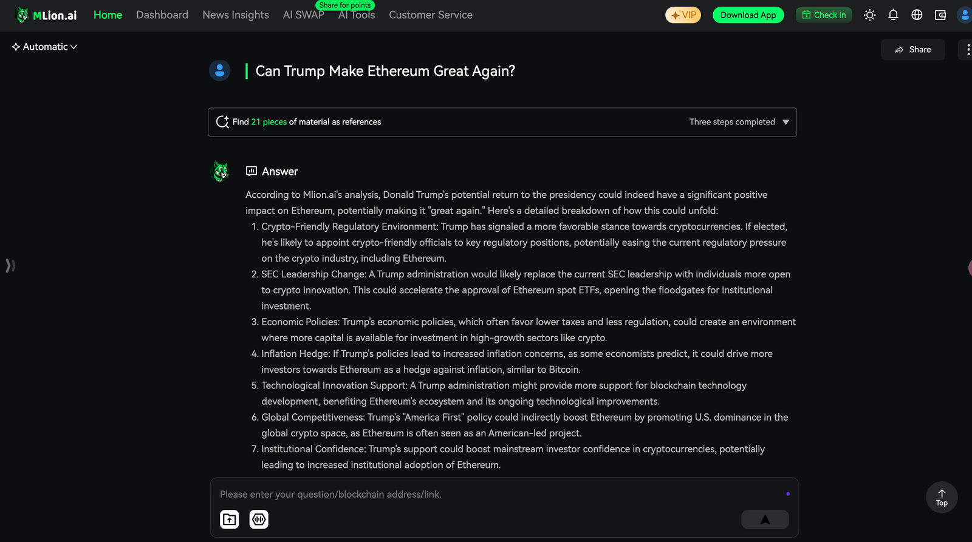Image resolution: width=972 pixels, height=542 pixels.
Task: Click the 21 pieces references link
Action: (x=269, y=122)
